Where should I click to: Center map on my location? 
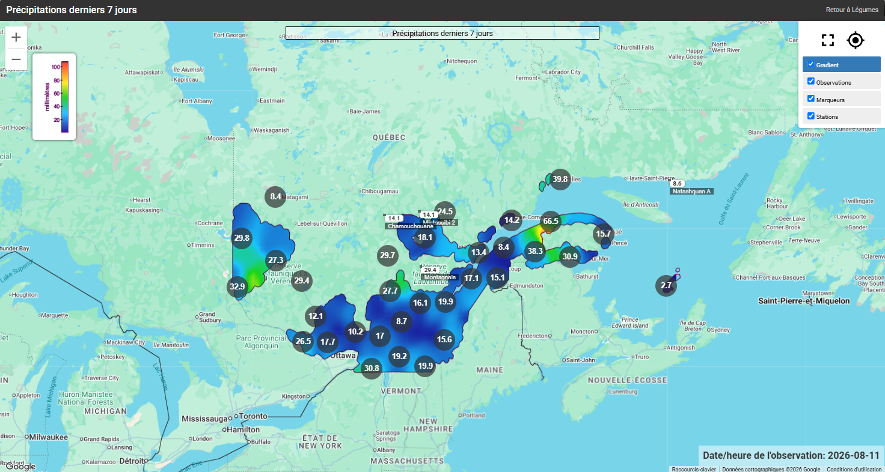pyautogui.click(x=856, y=40)
